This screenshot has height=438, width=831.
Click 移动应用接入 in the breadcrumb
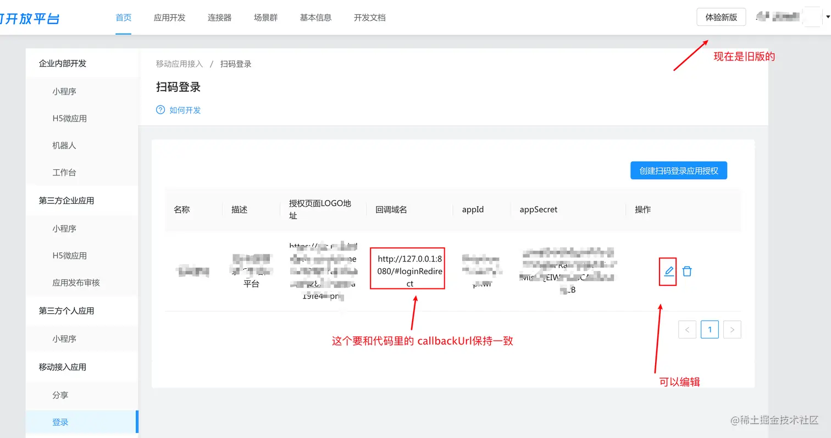(x=180, y=64)
